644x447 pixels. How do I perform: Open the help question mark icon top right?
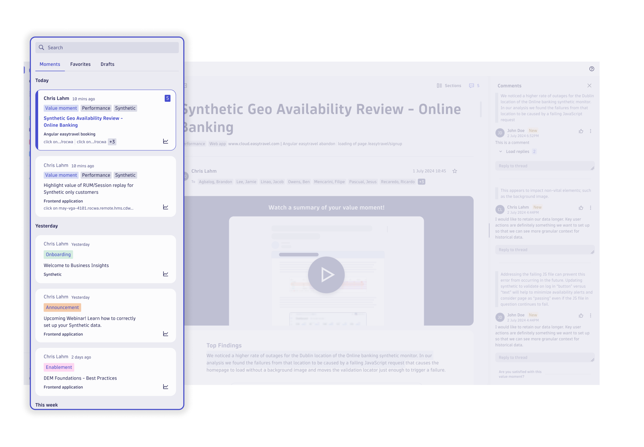[x=592, y=69]
